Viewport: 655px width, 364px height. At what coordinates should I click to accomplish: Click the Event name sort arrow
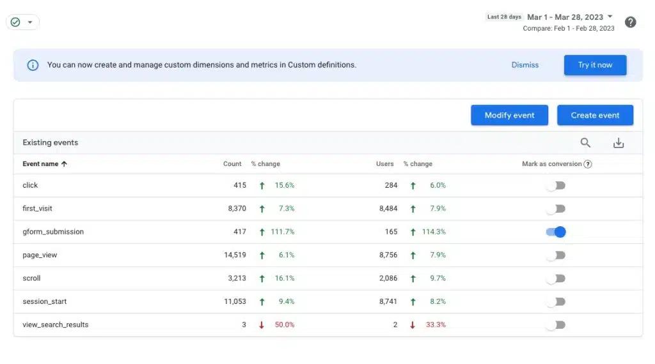coord(64,164)
